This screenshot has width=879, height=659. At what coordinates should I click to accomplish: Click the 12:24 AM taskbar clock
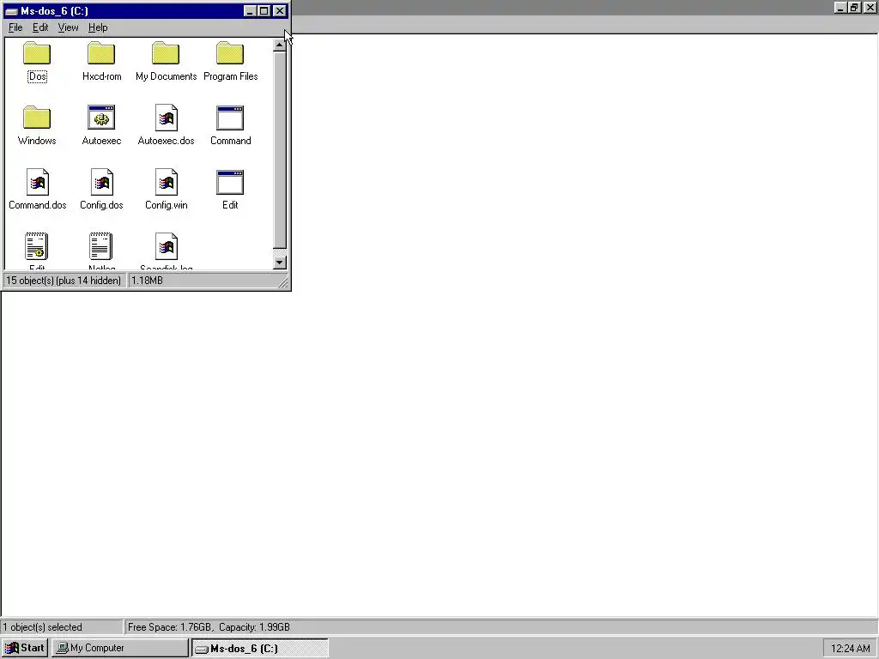(850, 649)
